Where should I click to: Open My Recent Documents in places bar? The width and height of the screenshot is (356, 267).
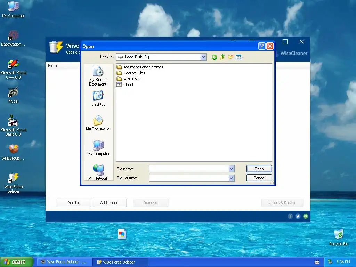[x=98, y=76]
